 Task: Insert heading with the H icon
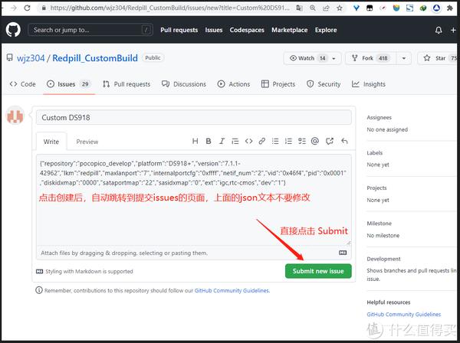[195, 141]
